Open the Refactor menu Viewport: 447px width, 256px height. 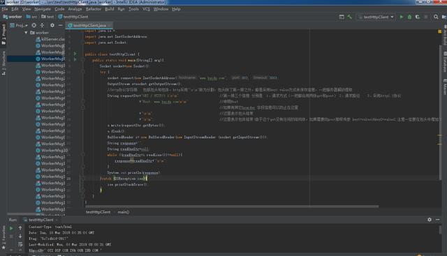94,9
